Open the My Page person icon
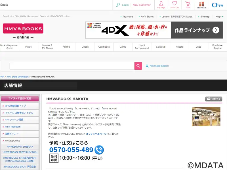 [161, 3]
